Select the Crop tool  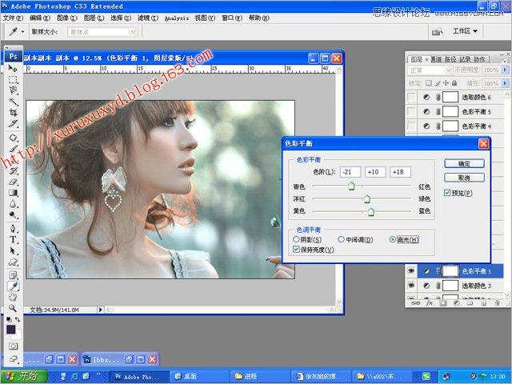click(x=13, y=113)
